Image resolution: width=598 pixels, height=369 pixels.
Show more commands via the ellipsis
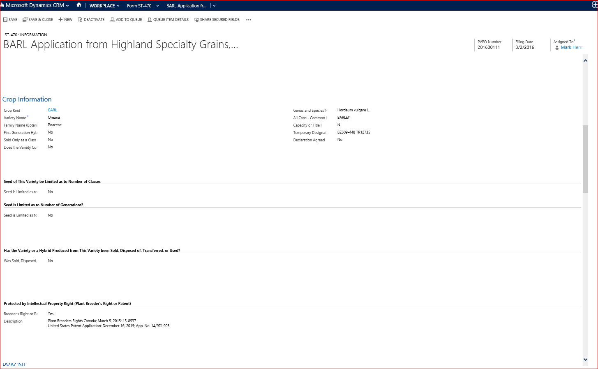pyautogui.click(x=249, y=20)
